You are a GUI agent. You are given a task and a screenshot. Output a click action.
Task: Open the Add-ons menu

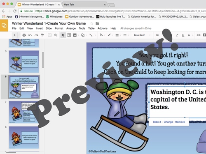(x=103, y=28)
